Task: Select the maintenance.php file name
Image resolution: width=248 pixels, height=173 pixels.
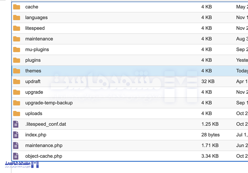Action: (x=44, y=145)
